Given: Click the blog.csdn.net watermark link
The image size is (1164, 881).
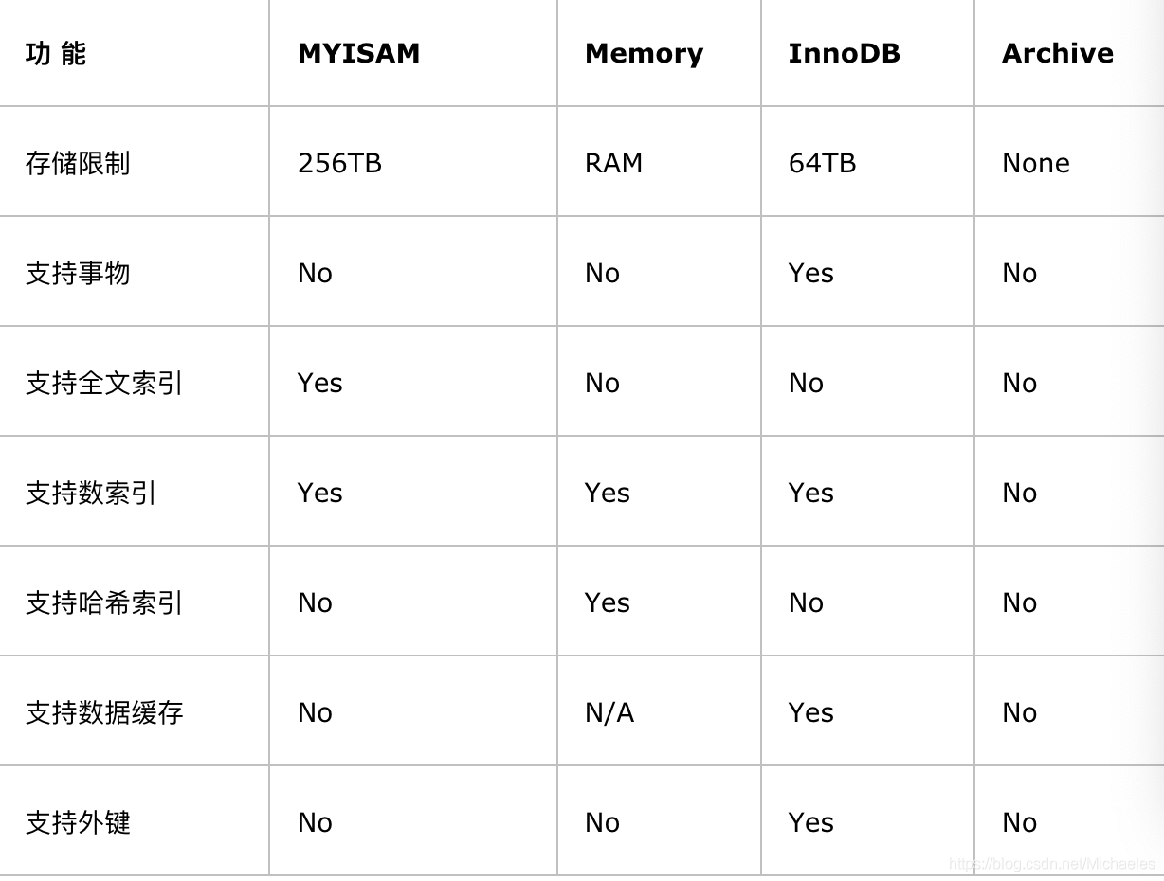Looking at the screenshot, I should tap(1052, 864).
